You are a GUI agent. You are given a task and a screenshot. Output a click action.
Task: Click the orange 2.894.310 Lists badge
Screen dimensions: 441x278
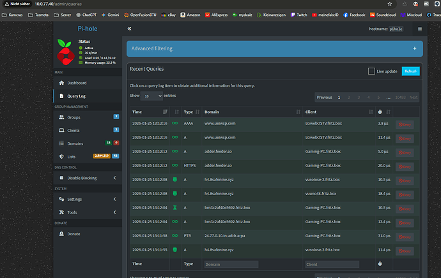pyautogui.click(x=102, y=156)
